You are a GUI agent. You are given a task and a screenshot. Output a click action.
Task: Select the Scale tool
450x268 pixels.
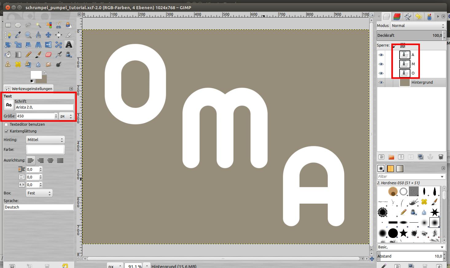click(x=18, y=45)
